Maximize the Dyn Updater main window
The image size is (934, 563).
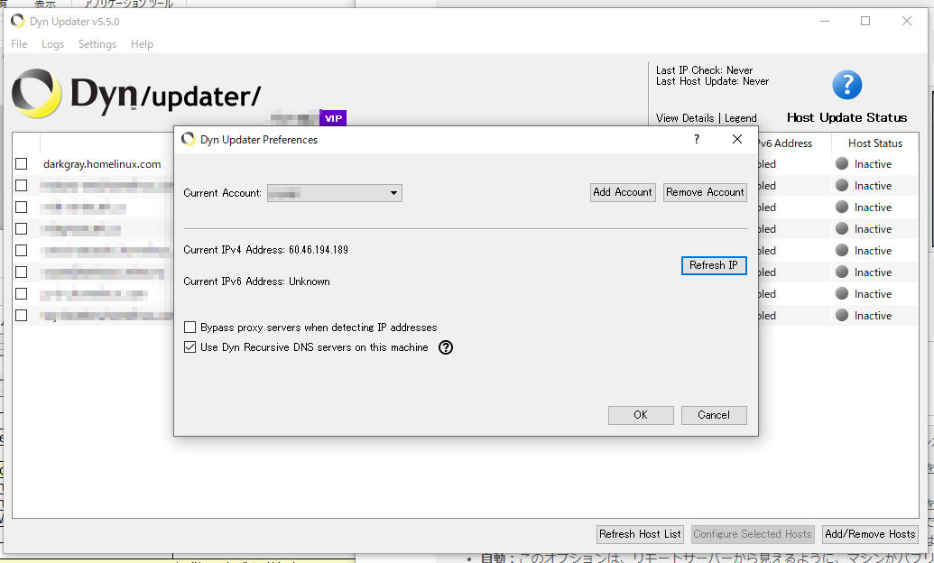pos(865,22)
